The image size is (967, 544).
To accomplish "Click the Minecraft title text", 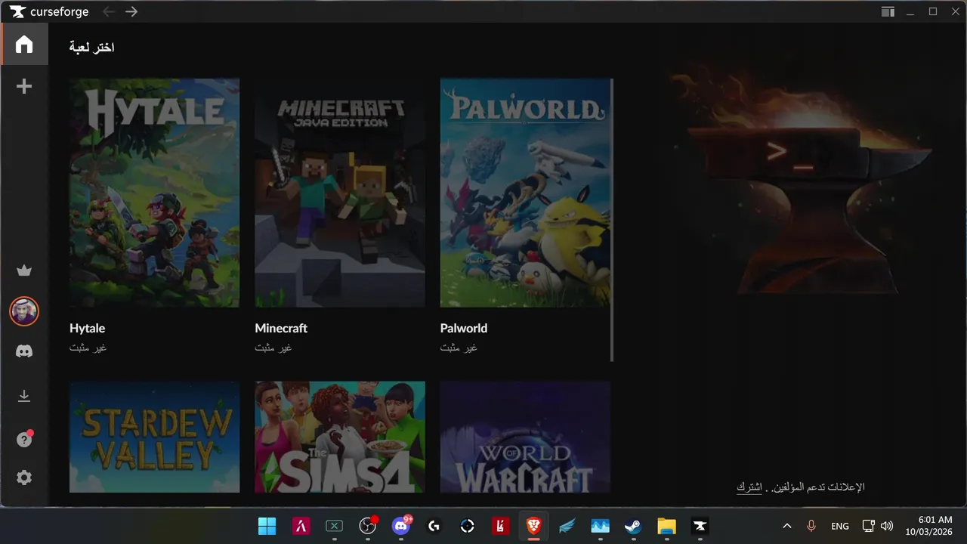I will tap(281, 328).
